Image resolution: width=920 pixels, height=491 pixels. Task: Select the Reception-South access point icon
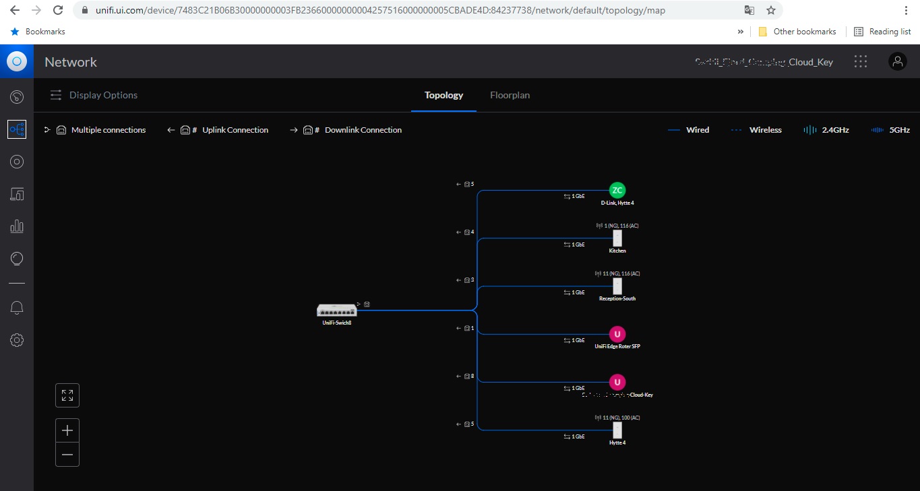click(x=617, y=286)
